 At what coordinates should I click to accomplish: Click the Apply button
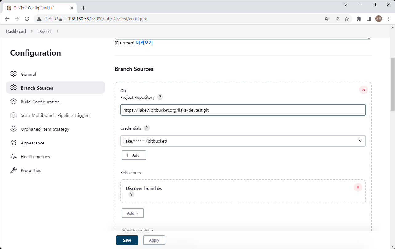point(154,240)
